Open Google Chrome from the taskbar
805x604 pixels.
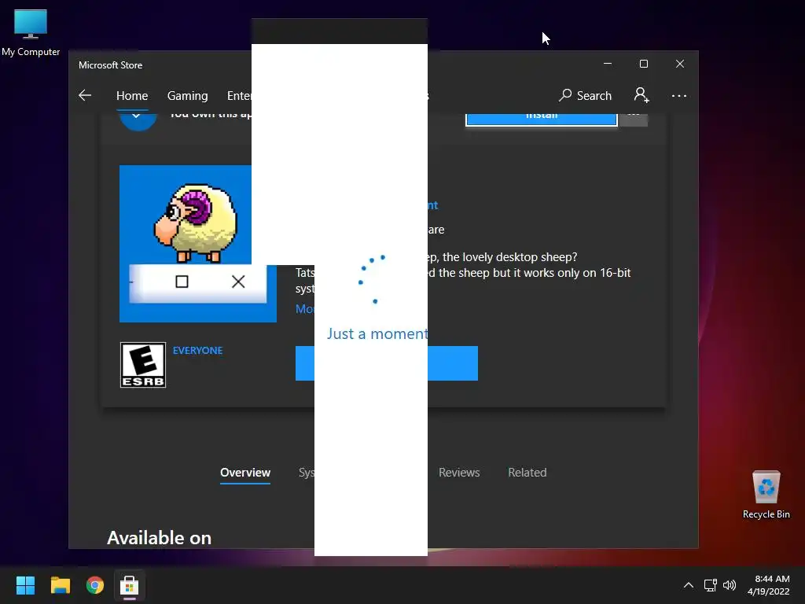point(95,585)
